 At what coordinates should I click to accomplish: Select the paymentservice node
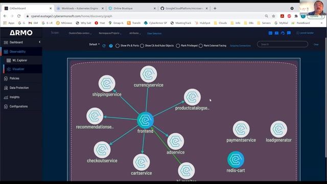(x=241, y=129)
